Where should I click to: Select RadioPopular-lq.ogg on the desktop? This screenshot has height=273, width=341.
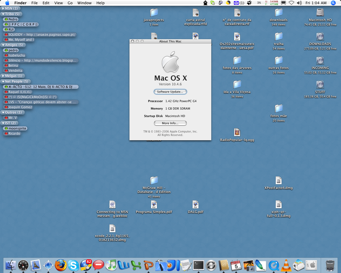tap(237, 133)
